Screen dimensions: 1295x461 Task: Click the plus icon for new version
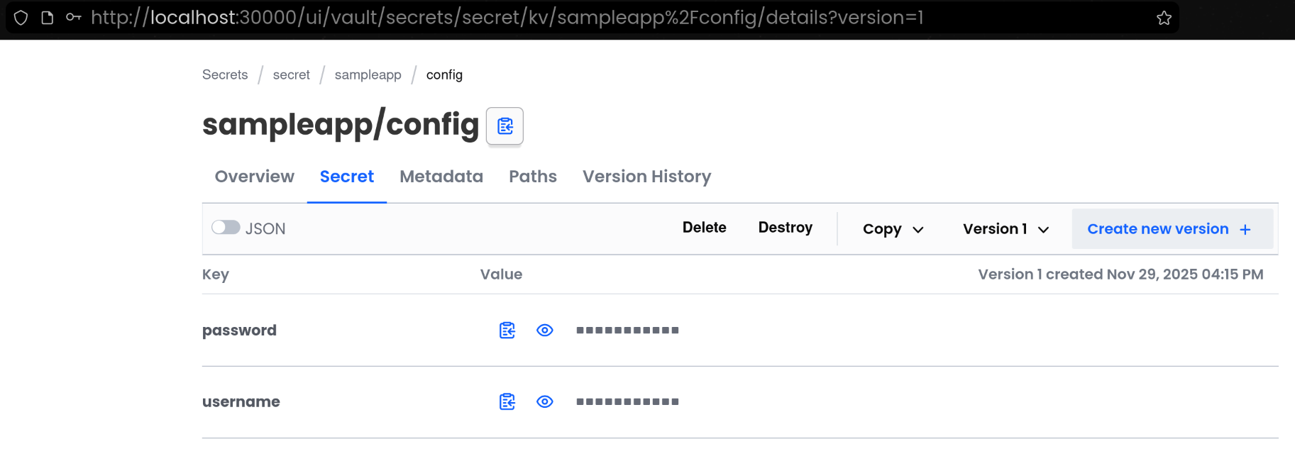pos(1245,229)
